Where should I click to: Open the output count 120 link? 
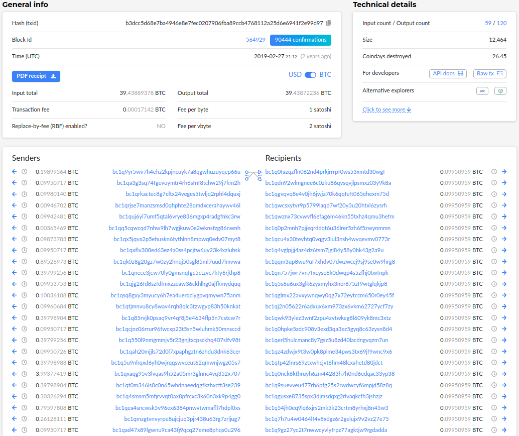point(501,23)
